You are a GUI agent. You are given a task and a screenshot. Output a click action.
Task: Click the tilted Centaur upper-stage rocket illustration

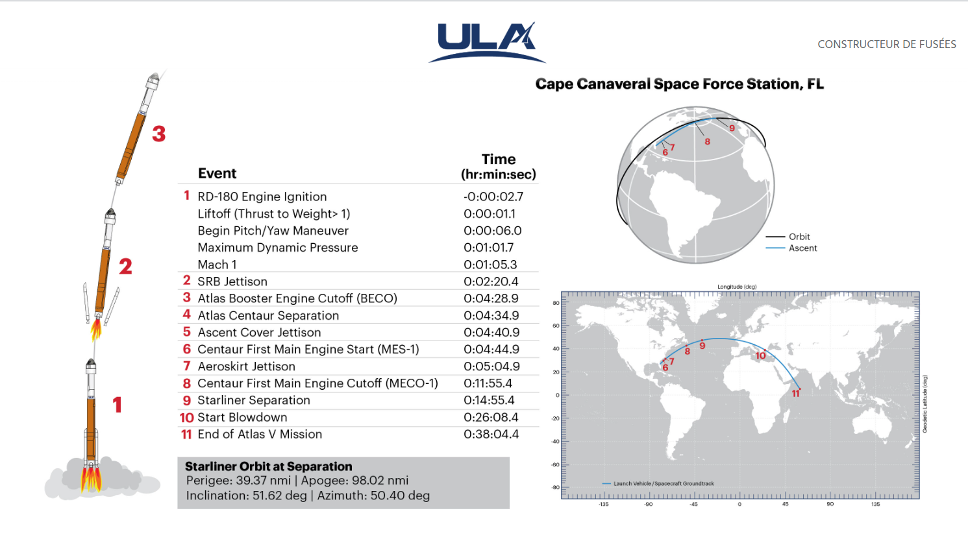coord(138,128)
